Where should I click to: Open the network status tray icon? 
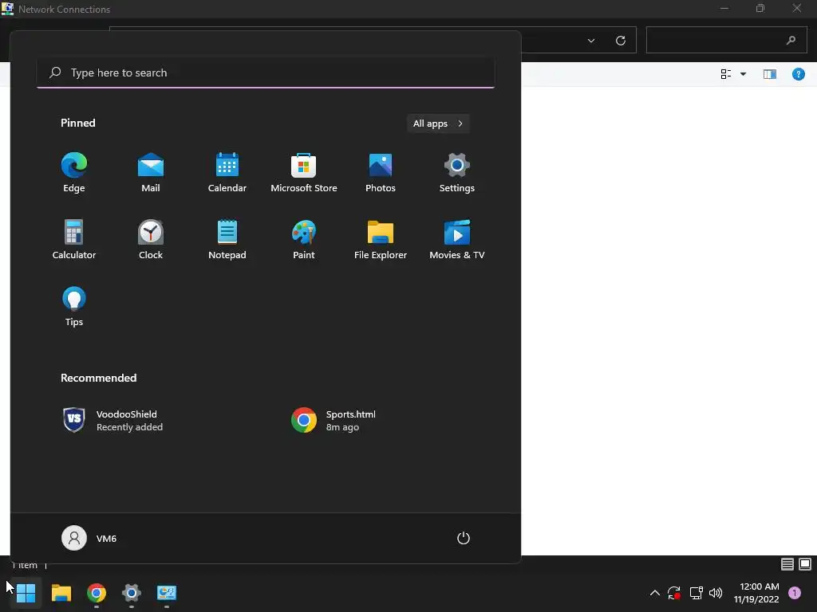(x=696, y=593)
